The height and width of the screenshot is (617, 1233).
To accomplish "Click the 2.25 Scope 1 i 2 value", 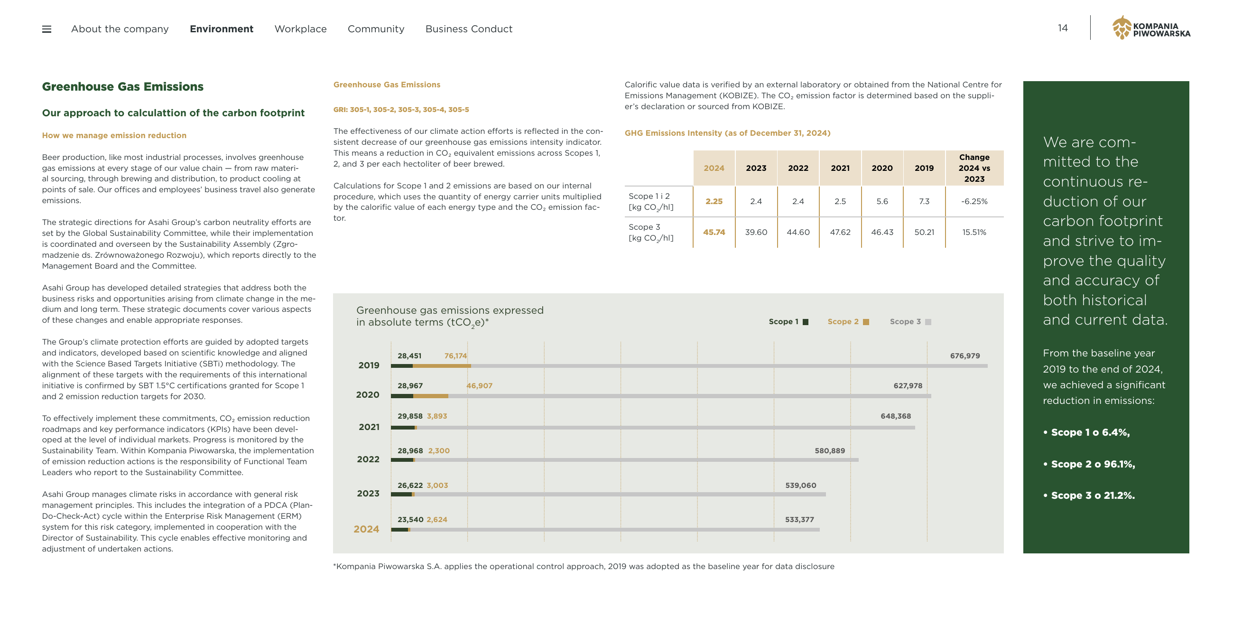I will pyautogui.click(x=714, y=201).
